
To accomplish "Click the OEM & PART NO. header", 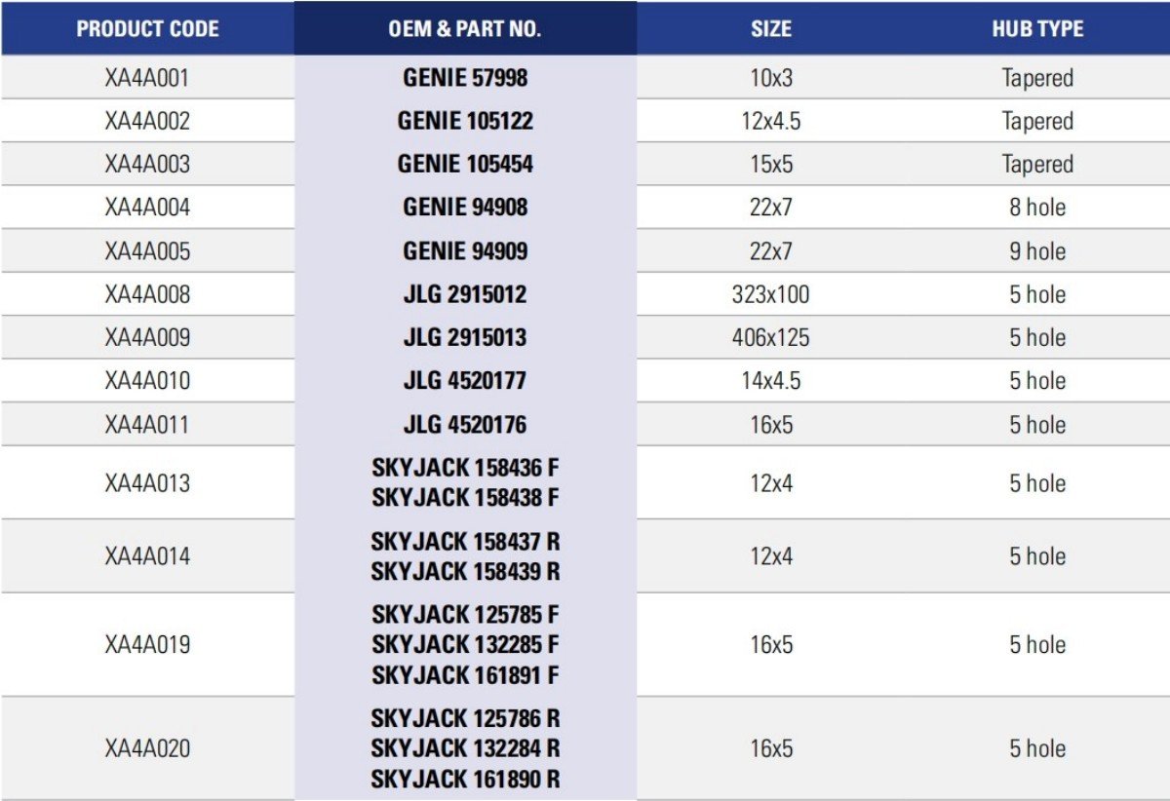I will click(465, 29).
